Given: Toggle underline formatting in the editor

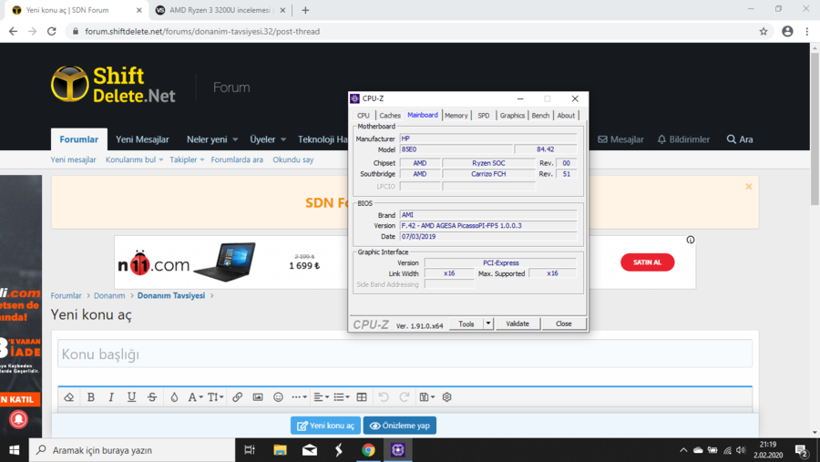Looking at the screenshot, I should [x=131, y=397].
